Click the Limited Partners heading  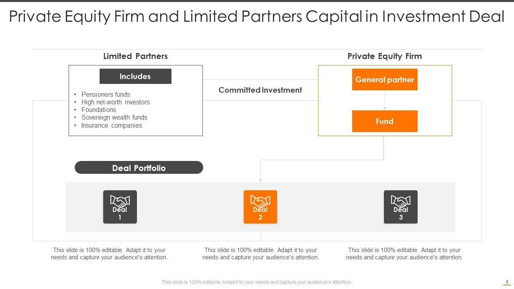(x=135, y=56)
